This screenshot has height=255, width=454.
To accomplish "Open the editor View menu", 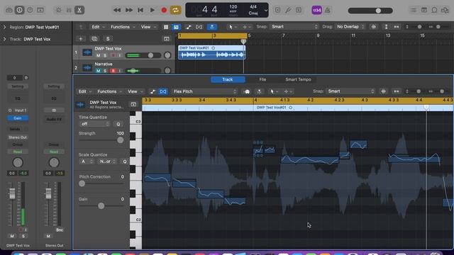I will point(135,91).
